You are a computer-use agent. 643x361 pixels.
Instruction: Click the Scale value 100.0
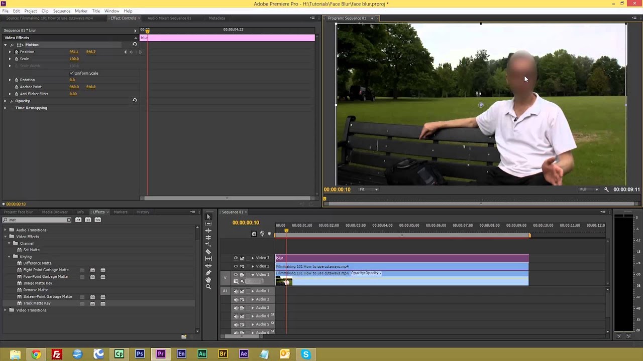[x=74, y=59]
